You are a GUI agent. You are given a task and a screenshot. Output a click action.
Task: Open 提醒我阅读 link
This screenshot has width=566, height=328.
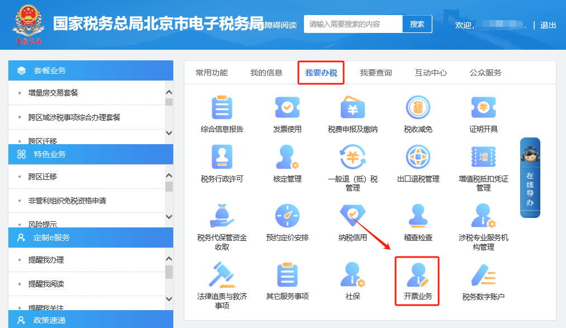(x=46, y=284)
